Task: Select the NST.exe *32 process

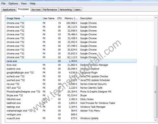Action: (x=71, y=88)
